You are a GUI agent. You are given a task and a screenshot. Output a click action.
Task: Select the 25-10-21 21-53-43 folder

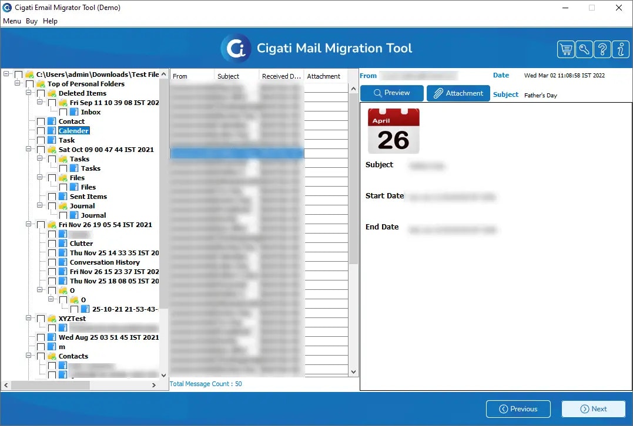pyautogui.click(x=125, y=309)
